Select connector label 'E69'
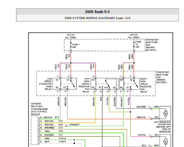This screenshot has height=147, width=184. (61, 125)
